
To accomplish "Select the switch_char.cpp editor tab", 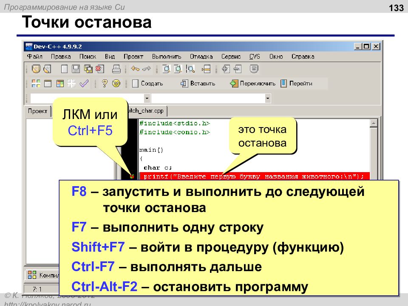I will tap(147, 111).
